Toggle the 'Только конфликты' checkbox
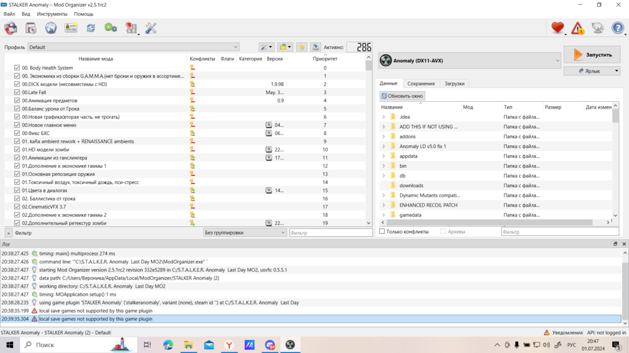Image resolution: width=629 pixels, height=353 pixels. point(382,232)
